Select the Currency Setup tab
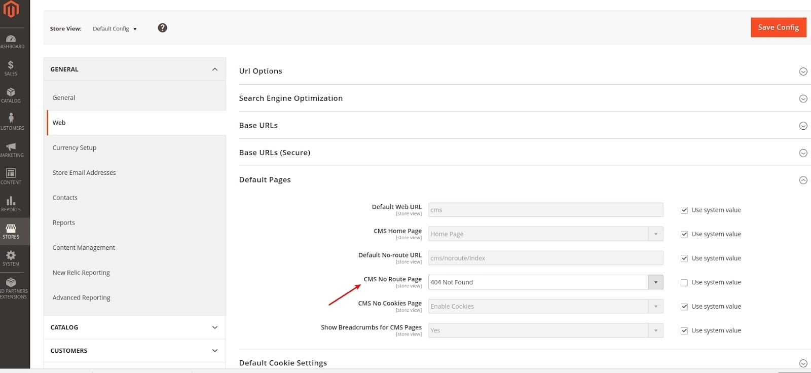The image size is (811, 373). tap(136, 148)
